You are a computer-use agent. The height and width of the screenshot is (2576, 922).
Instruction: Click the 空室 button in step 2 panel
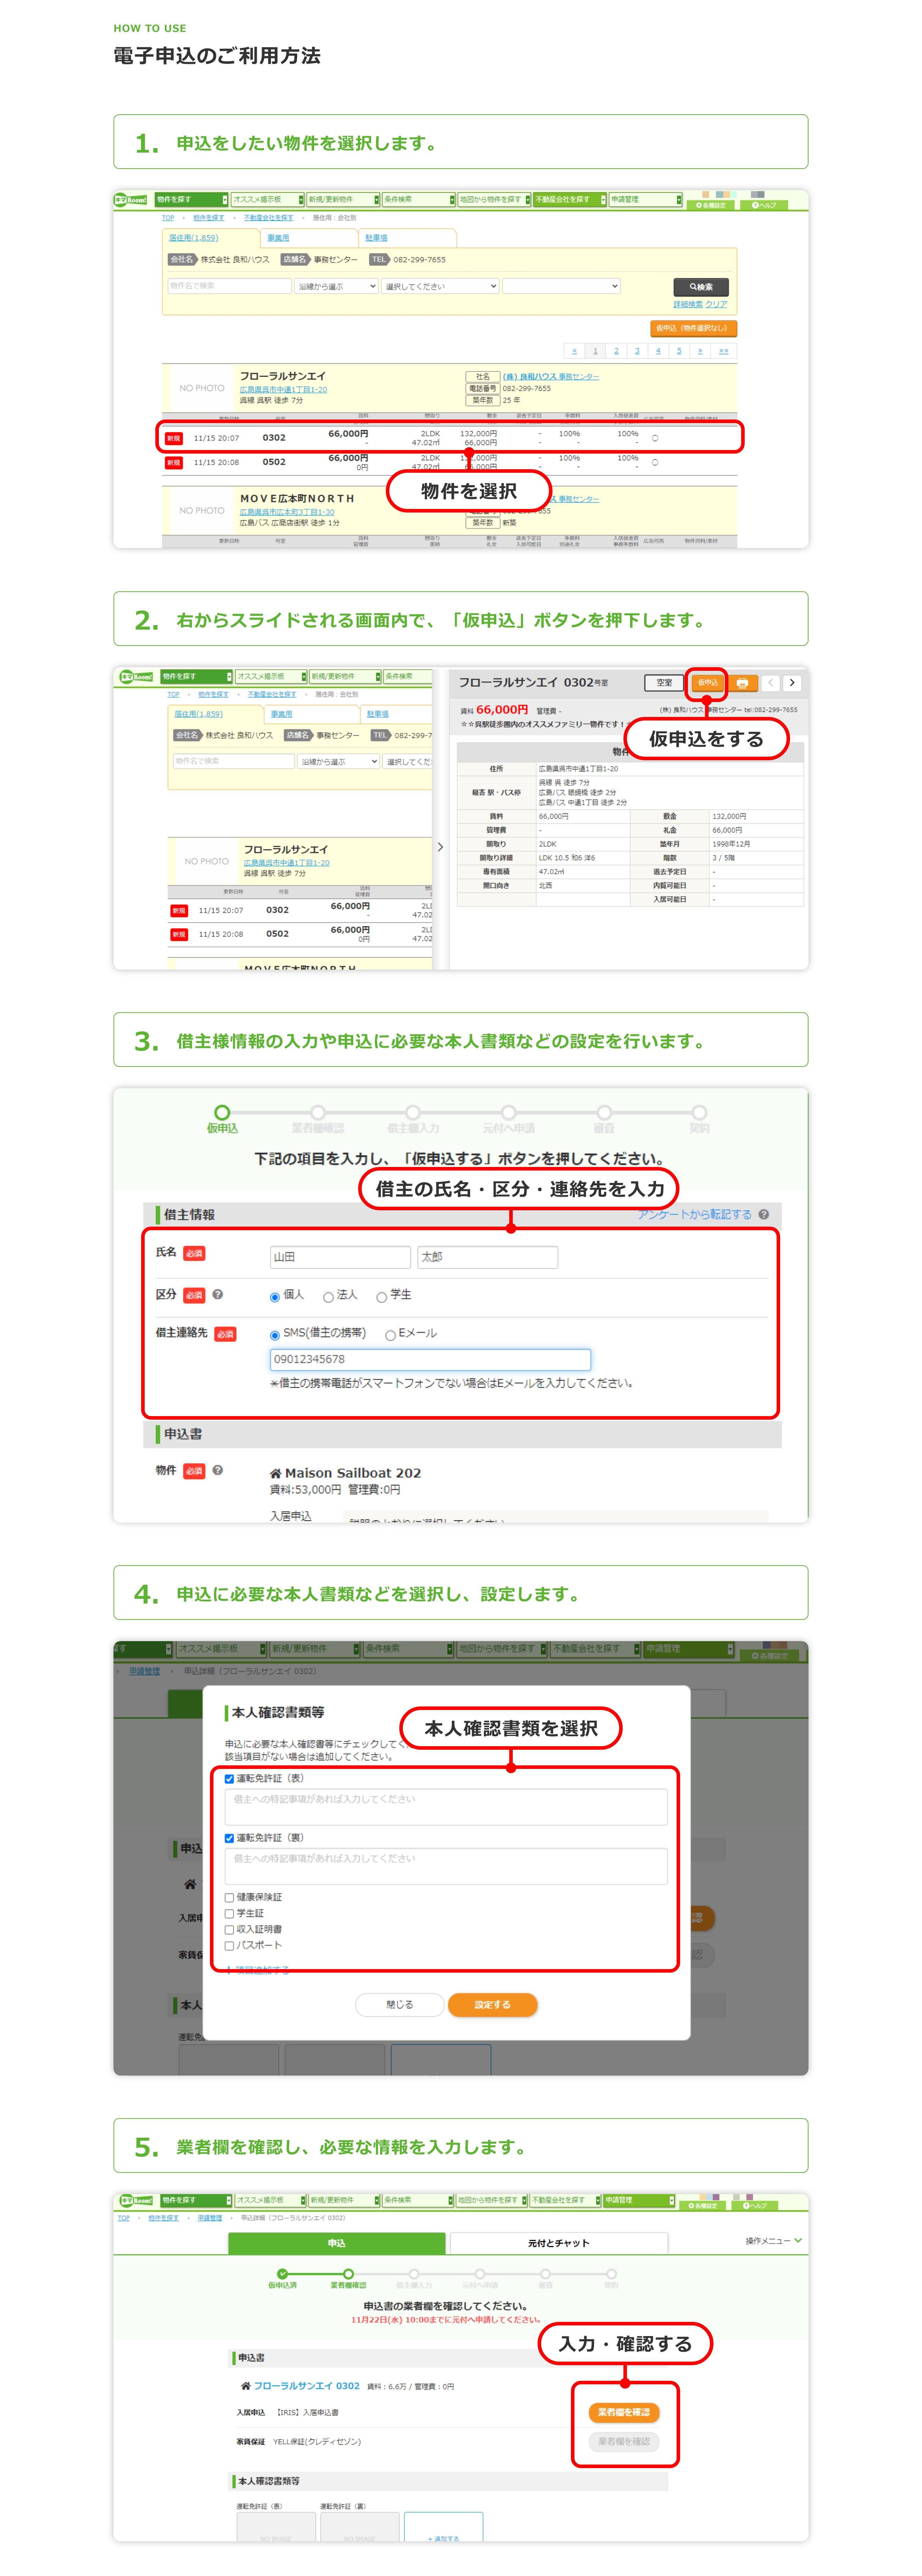[664, 683]
